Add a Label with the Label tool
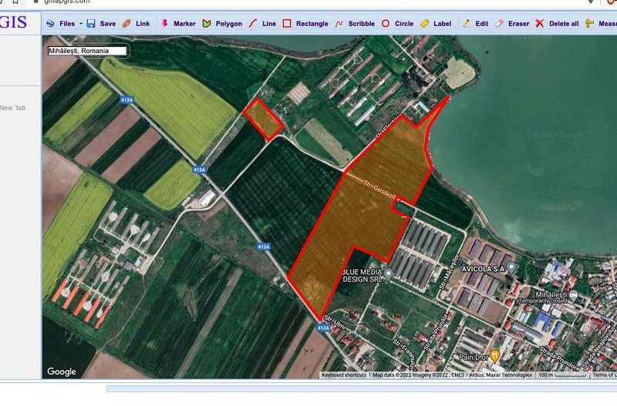This screenshot has height=406, width=617. [x=436, y=24]
